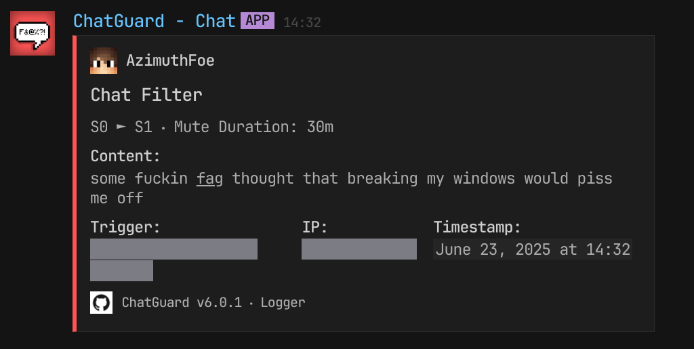This screenshot has height=349, width=694.
Task: Click the purple APP badge
Action: point(257,21)
